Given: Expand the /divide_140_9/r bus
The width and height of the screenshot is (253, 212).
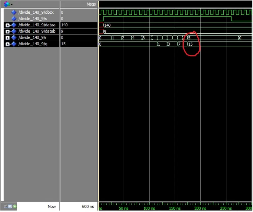Looking at the screenshot, I should pyautogui.click(x=7, y=38).
